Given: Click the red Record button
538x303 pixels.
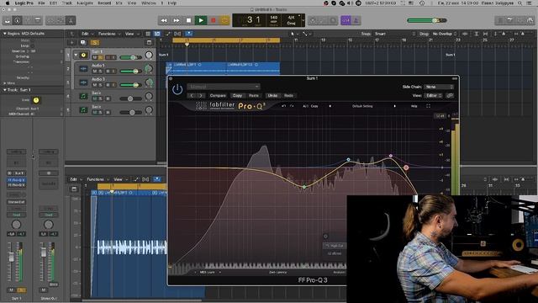Looking at the screenshot, I should pyautogui.click(x=213, y=20).
